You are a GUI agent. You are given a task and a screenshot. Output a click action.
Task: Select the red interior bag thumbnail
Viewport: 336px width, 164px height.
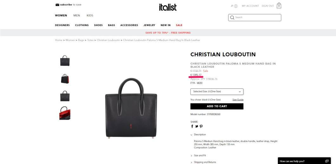tap(65, 113)
